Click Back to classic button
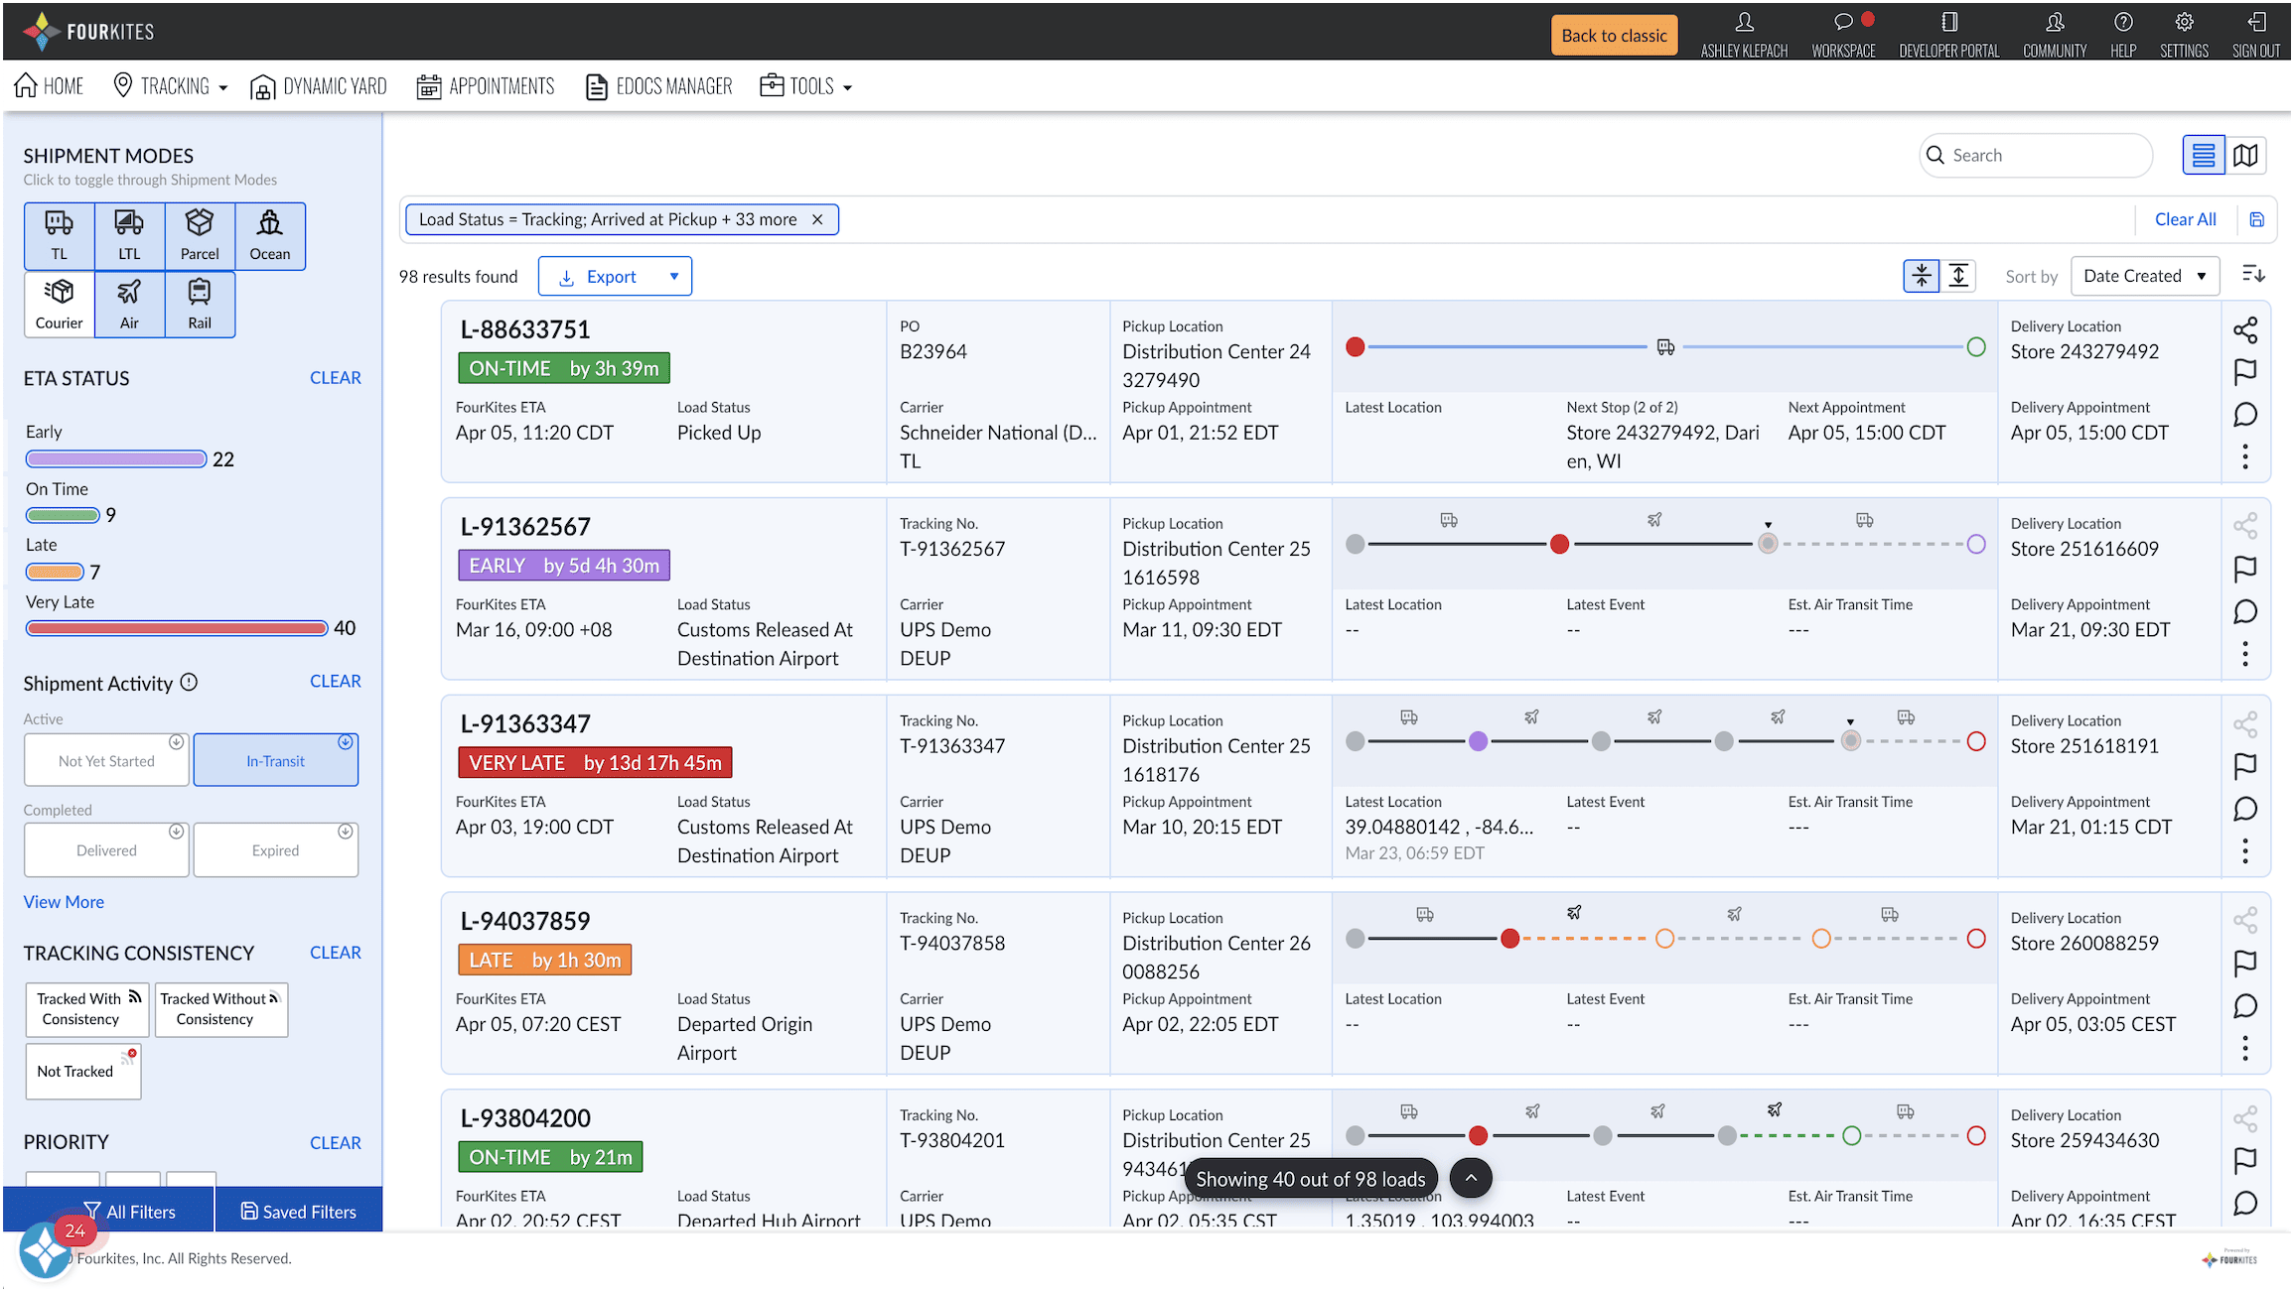This screenshot has height=1292, width=2294. click(x=1614, y=36)
